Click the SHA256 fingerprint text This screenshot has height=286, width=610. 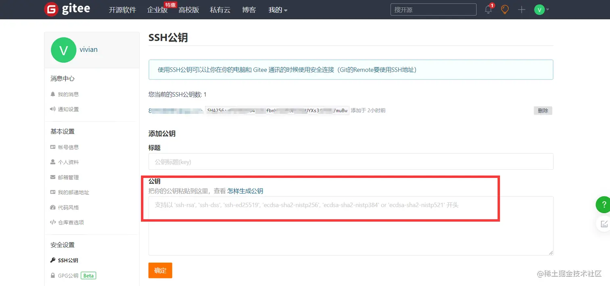coord(277,111)
